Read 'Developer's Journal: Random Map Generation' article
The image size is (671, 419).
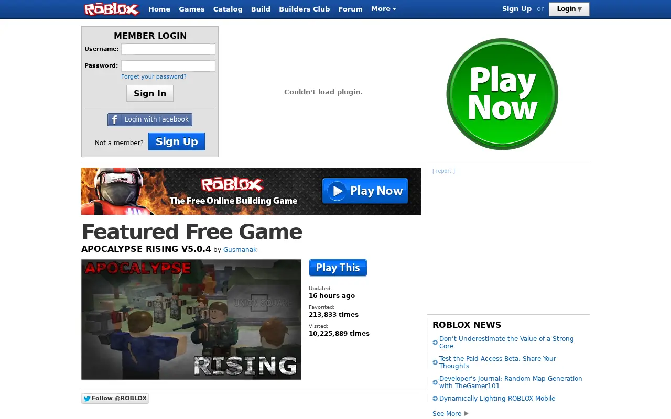[511, 382]
